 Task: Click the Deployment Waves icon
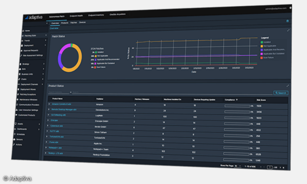(18, 89)
